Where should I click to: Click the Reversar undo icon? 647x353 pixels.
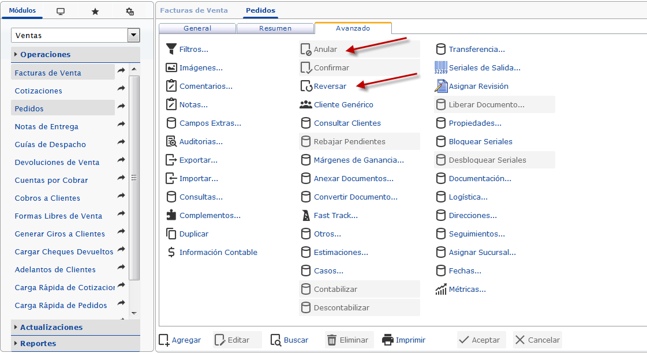pyautogui.click(x=306, y=86)
